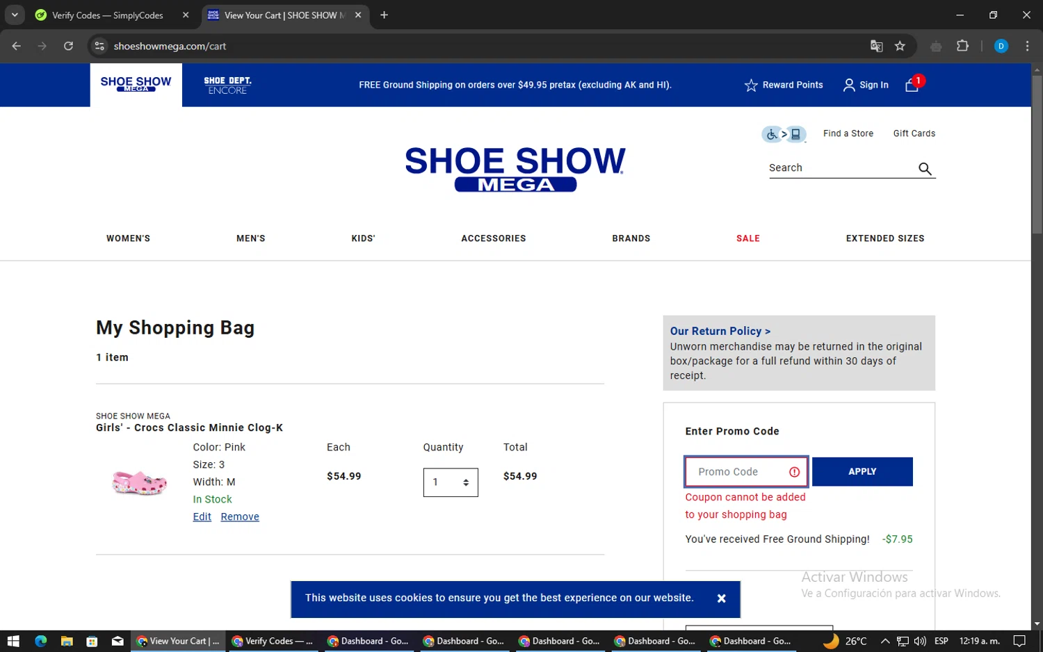Open the BRANDS menu

631,238
